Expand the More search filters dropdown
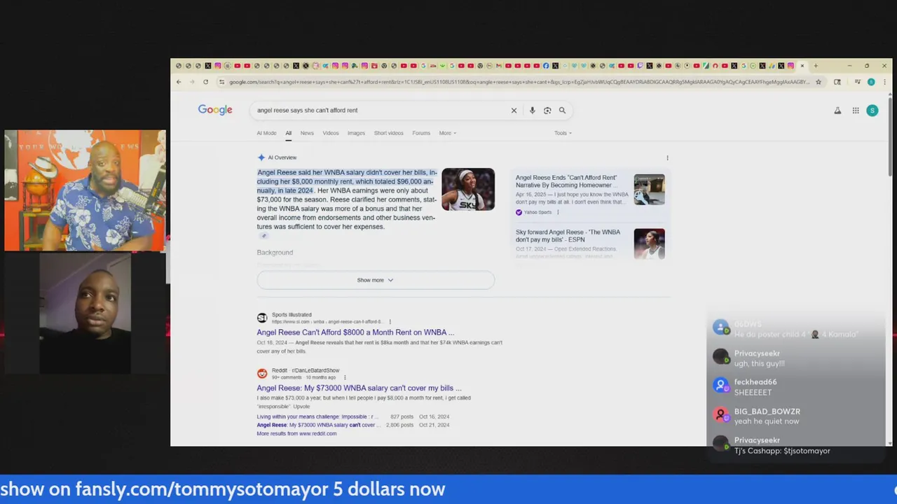Image resolution: width=897 pixels, height=504 pixels. pos(448,133)
